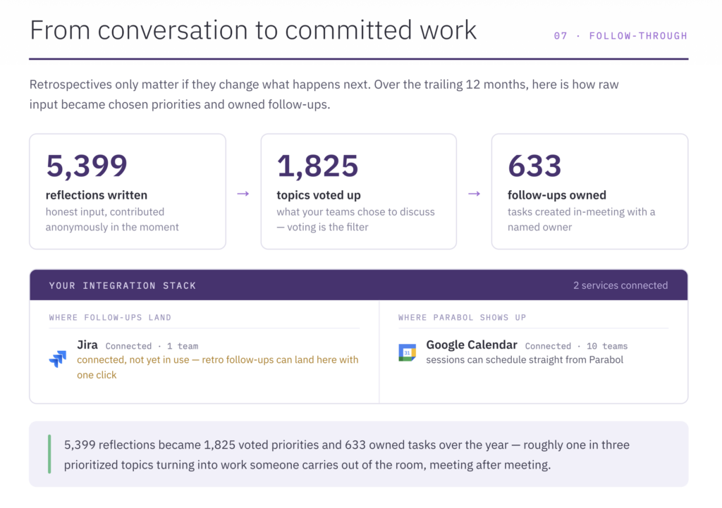Click the page title From conversation to committed work
The height and width of the screenshot is (508, 722).
point(253,30)
